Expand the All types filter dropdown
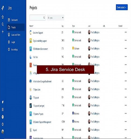This screenshot has height=139, width=131. coord(56,18)
